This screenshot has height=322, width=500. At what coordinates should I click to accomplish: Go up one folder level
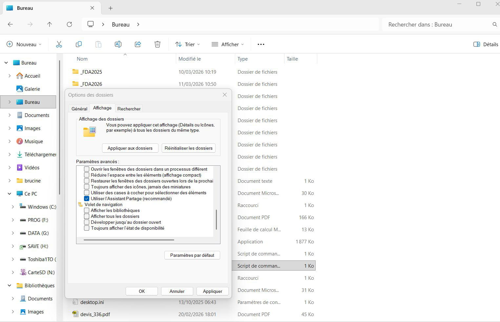[50, 25]
